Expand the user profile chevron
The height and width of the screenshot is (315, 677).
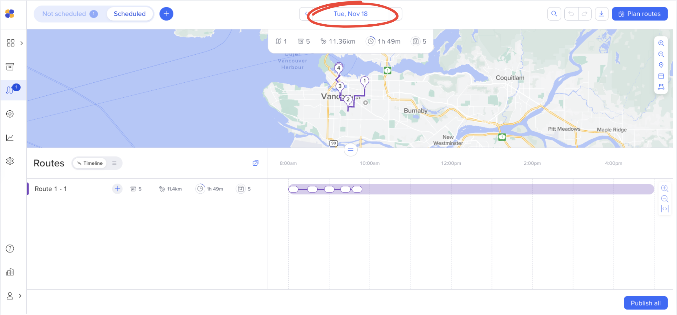coord(20,296)
